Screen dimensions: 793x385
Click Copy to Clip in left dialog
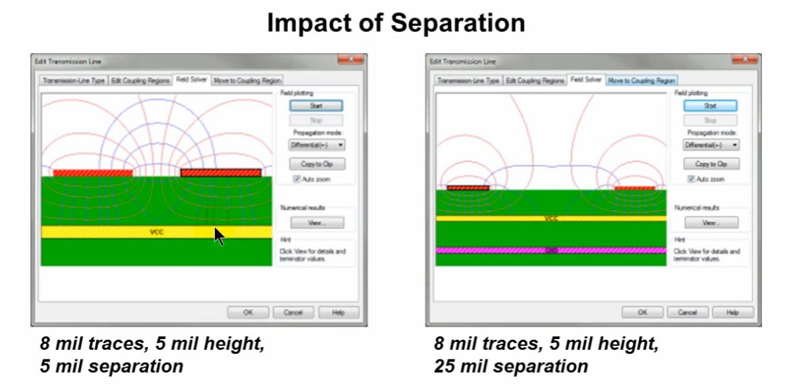pyautogui.click(x=316, y=164)
